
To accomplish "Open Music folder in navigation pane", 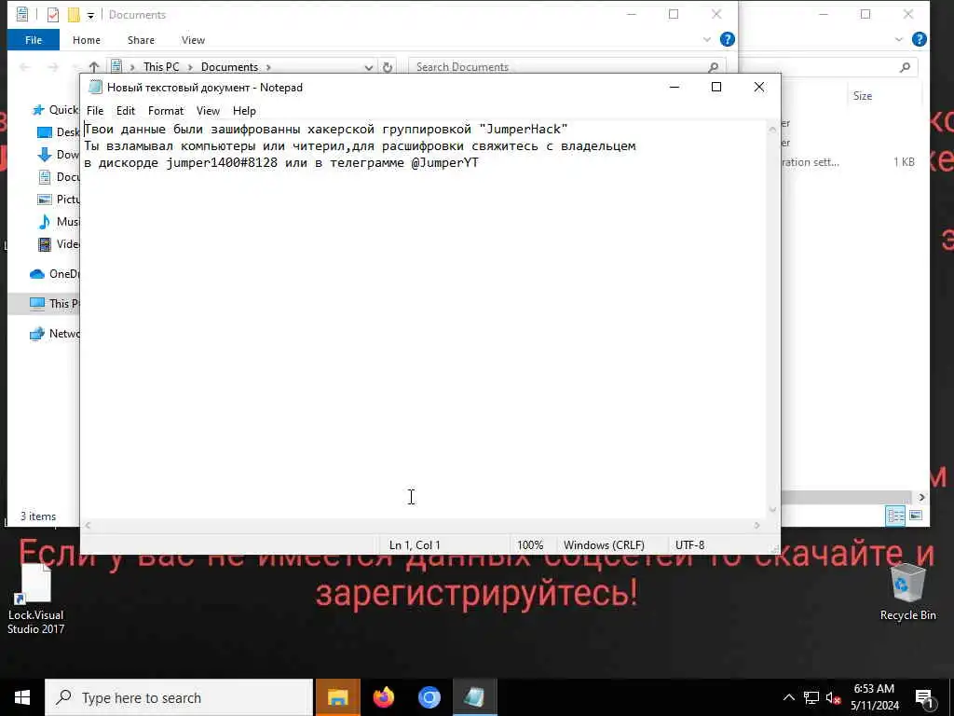I will 59,222.
